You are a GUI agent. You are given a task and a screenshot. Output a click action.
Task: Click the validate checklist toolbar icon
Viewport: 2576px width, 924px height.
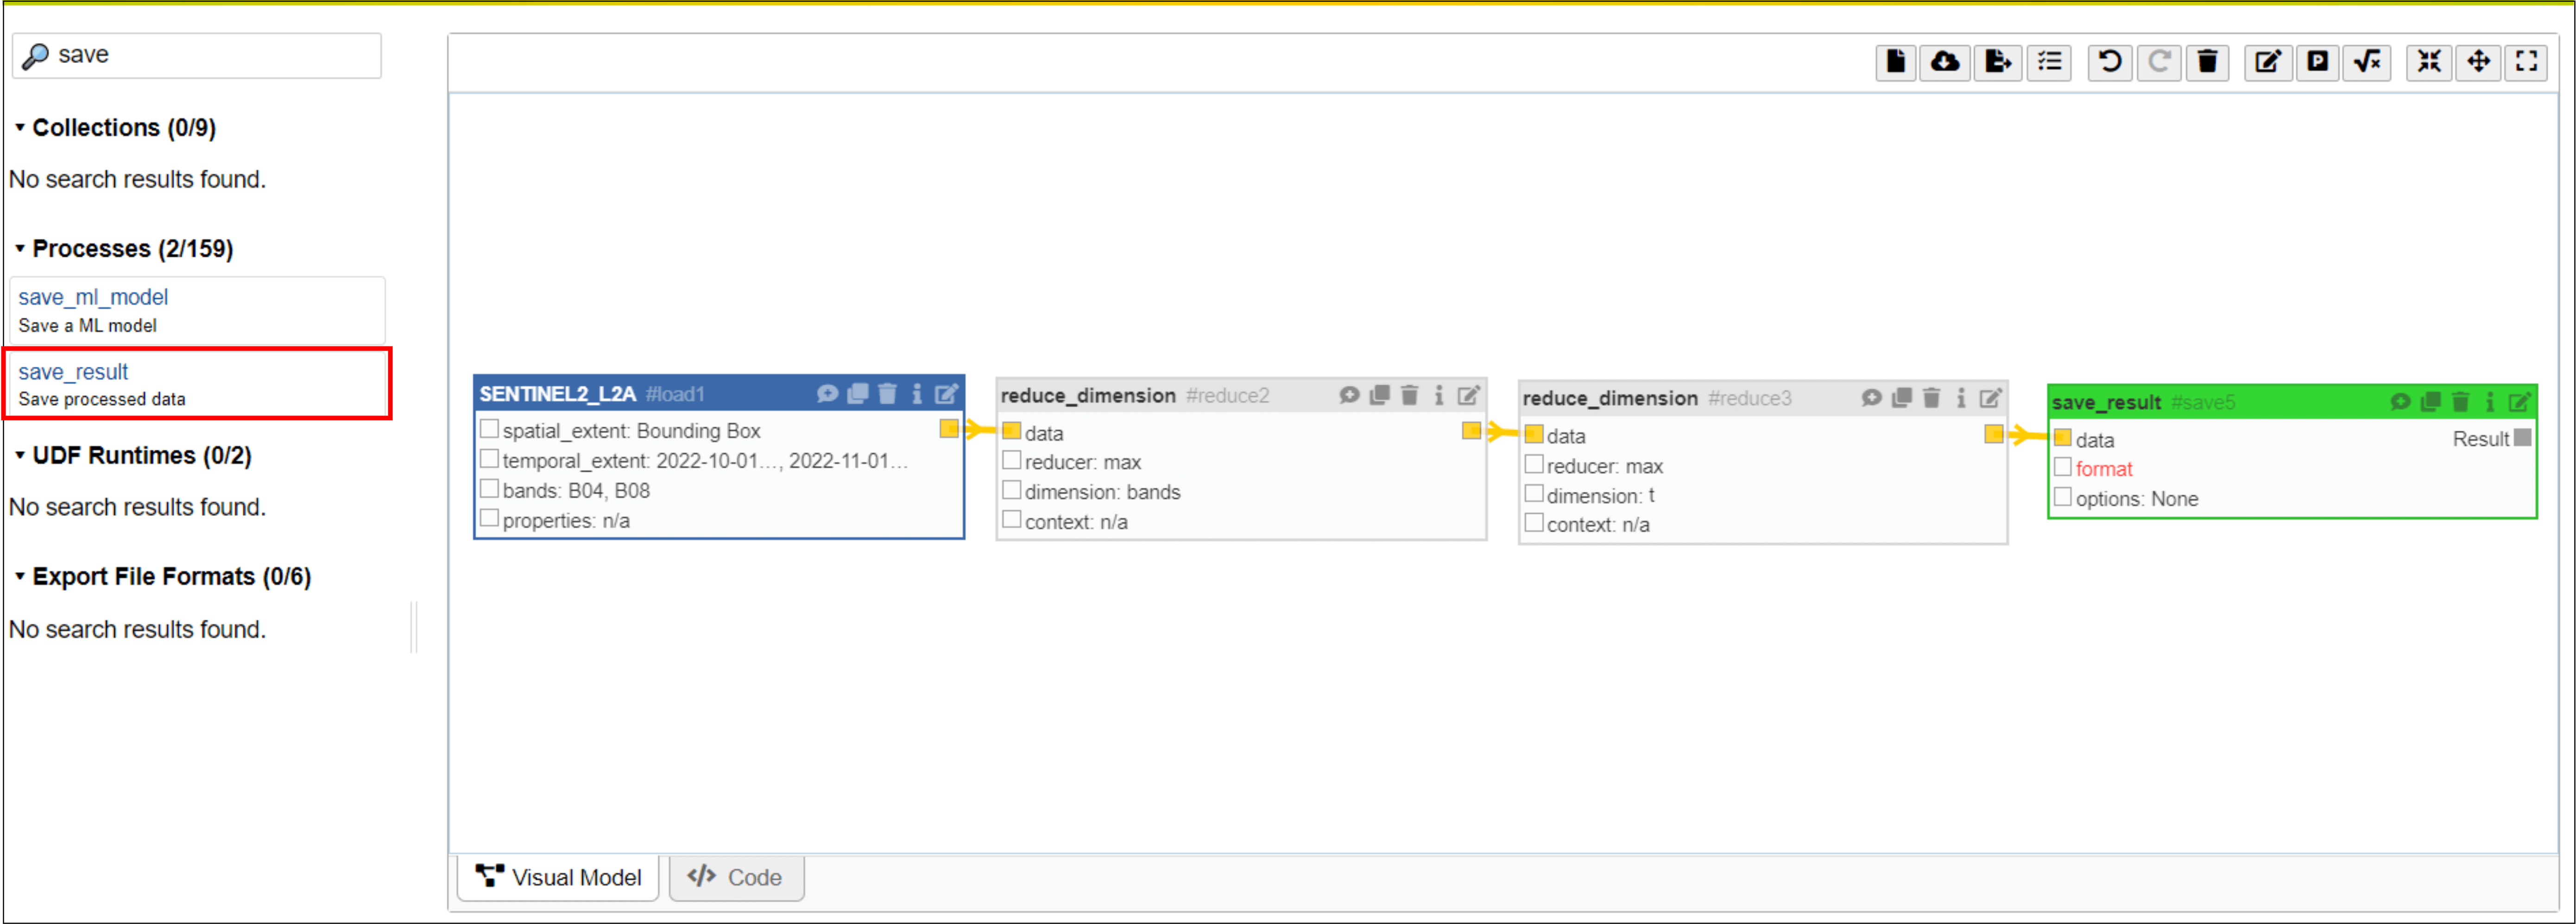pos(2049,62)
